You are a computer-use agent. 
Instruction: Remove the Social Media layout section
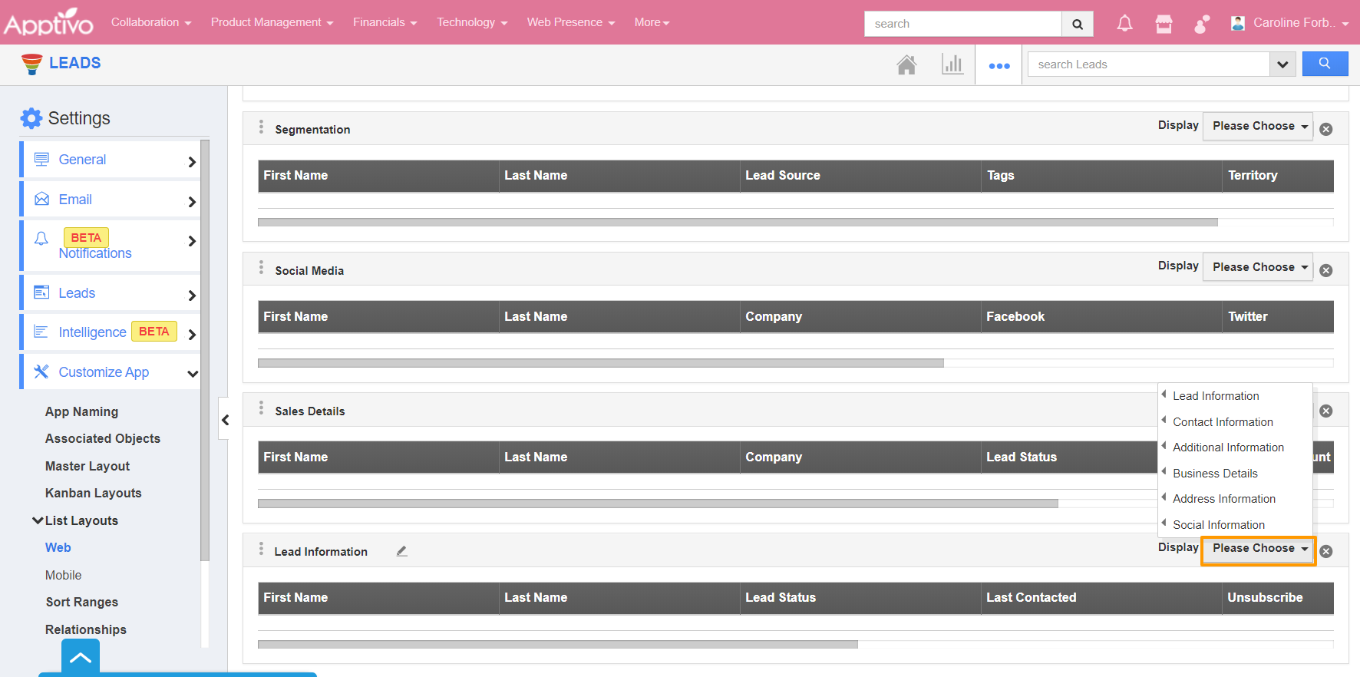click(x=1325, y=270)
